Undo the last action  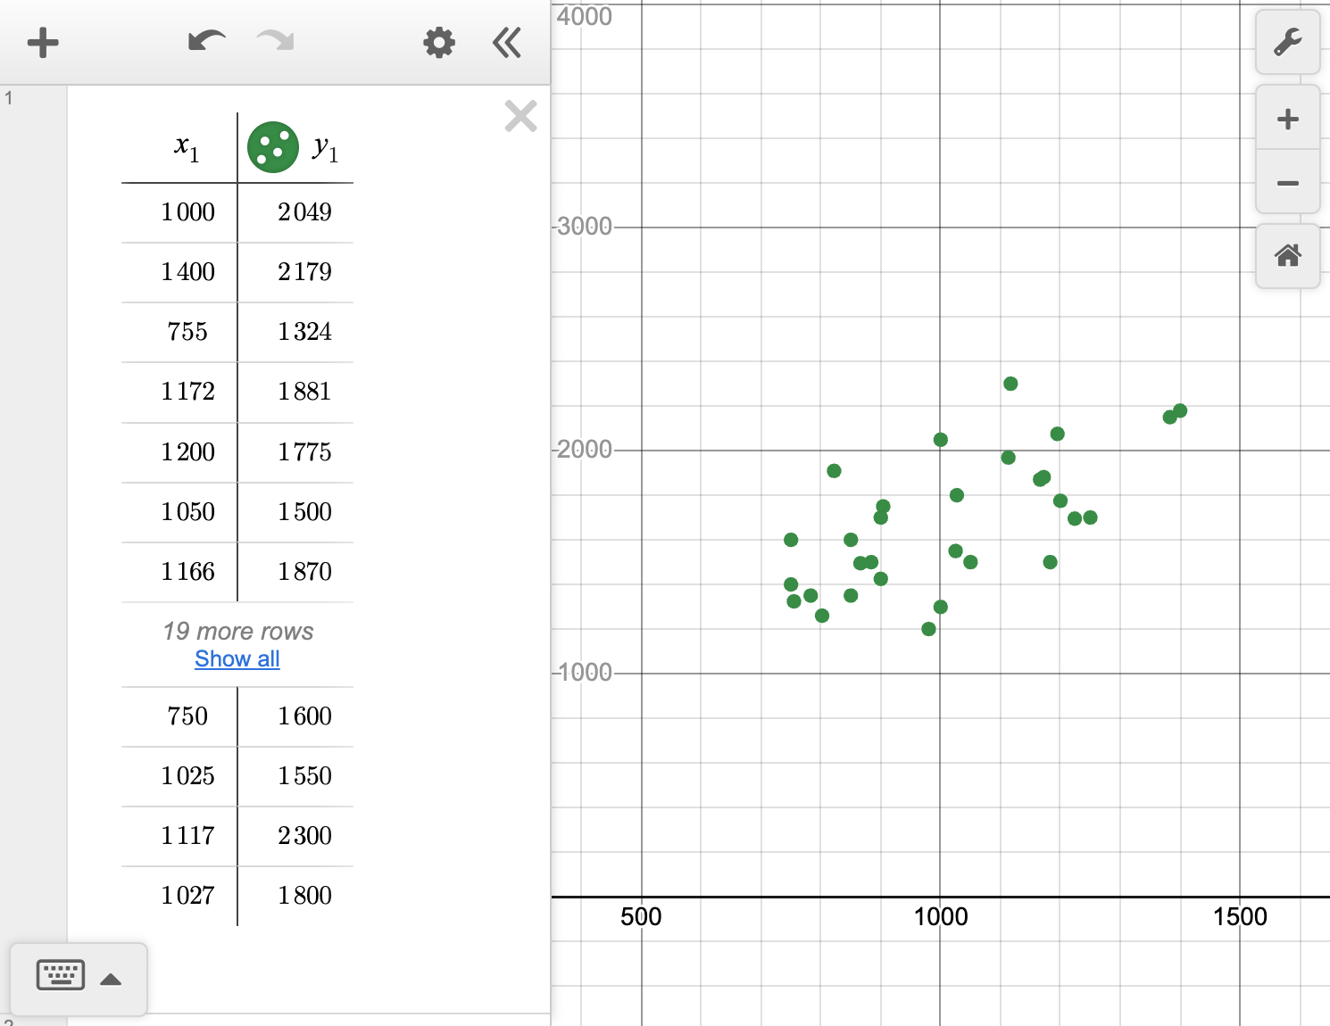point(204,42)
